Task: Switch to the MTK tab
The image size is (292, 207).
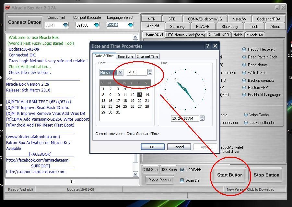Action: [151, 19]
